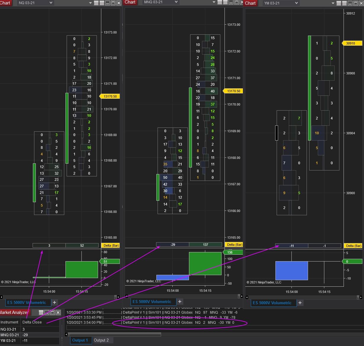364x346 pixels.
Task: Click the Delta Close column header
Action: (x=32, y=322)
